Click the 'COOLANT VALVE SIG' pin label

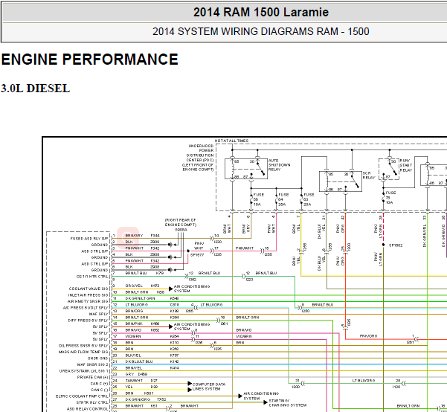89,289
